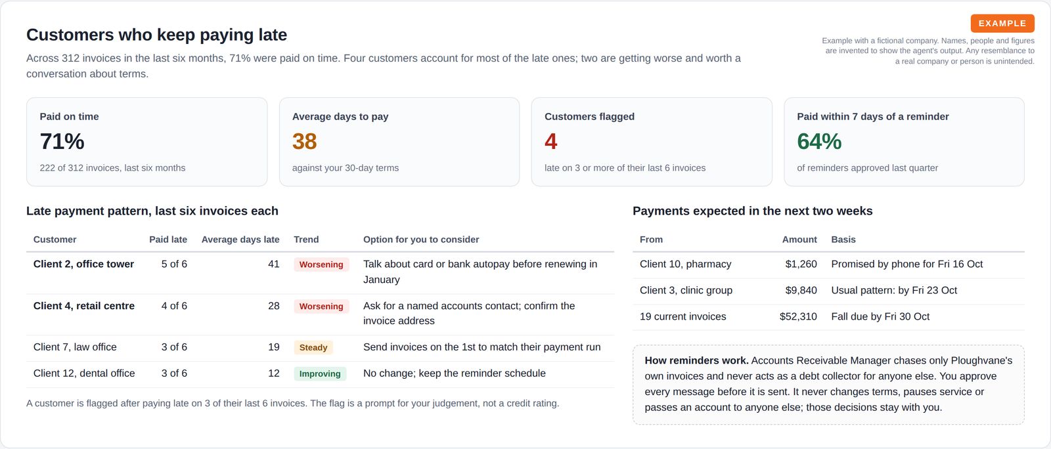This screenshot has height=449, width=1051.
Task: Select the 'Client 10, pharmacy' row
Action: click(x=828, y=265)
